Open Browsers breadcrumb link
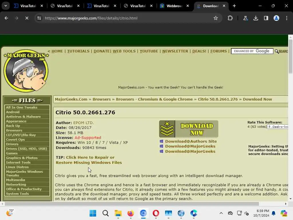The height and width of the screenshot is (220, 293). click(x=102, y=99)
